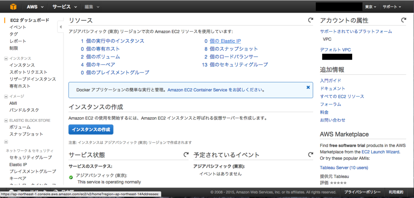Click the redacted account name box
The width and height of the screenshot is (414, 198).
pyautogui.click(x=339, y=7)
